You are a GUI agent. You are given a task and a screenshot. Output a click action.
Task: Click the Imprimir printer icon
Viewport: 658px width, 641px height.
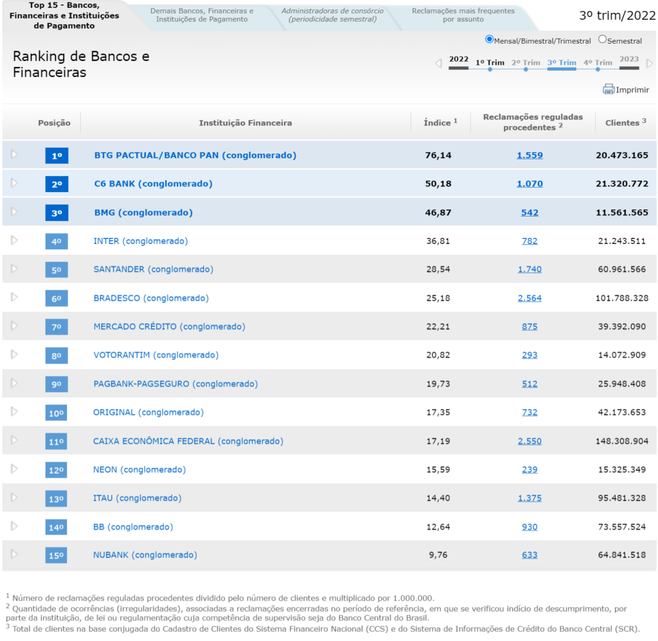tap(608, 89)
